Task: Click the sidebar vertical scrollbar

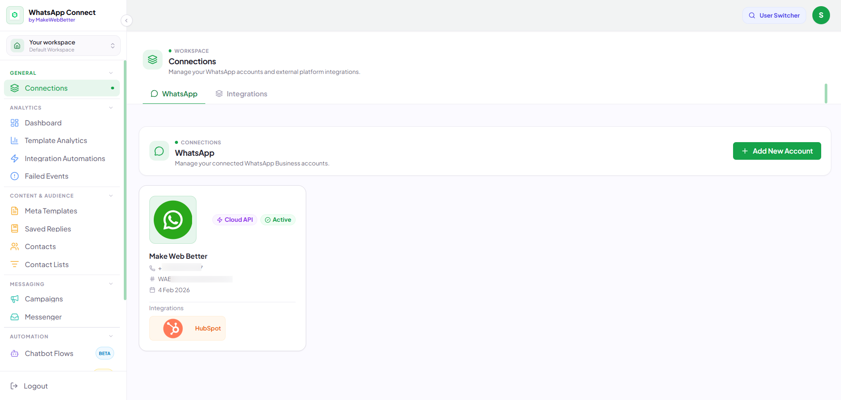Action: point(125,180)
